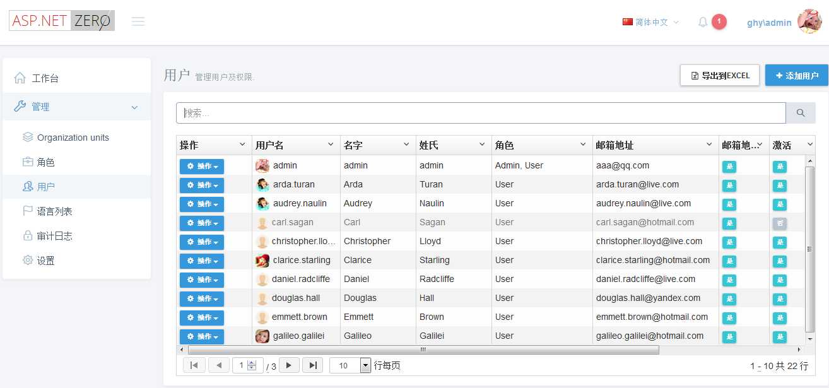Image resolution: width=829 pixels, height=388 pixels.
Task: Open 姓氏 column header menu arrow
Action: click(x=482, y=145)
